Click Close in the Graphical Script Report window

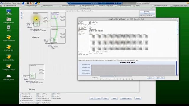pyautogui.click(x=150, y=78)
